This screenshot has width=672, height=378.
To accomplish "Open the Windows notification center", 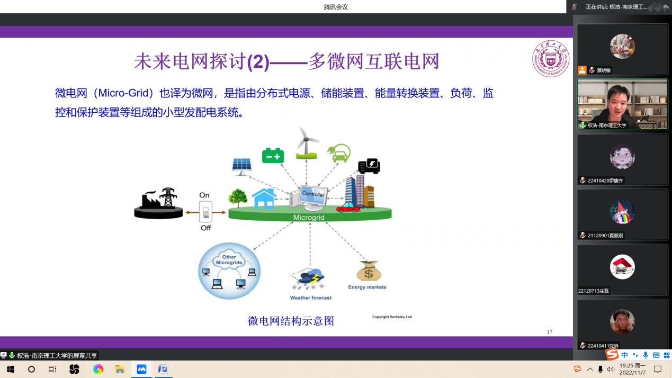I will click(x=658, y=369).
